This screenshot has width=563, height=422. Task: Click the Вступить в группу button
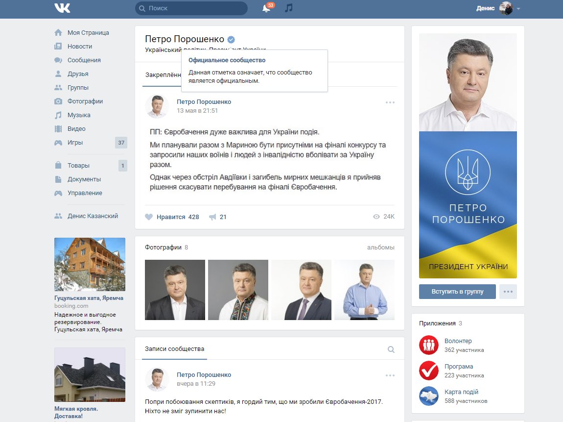(x=457, y=292)
